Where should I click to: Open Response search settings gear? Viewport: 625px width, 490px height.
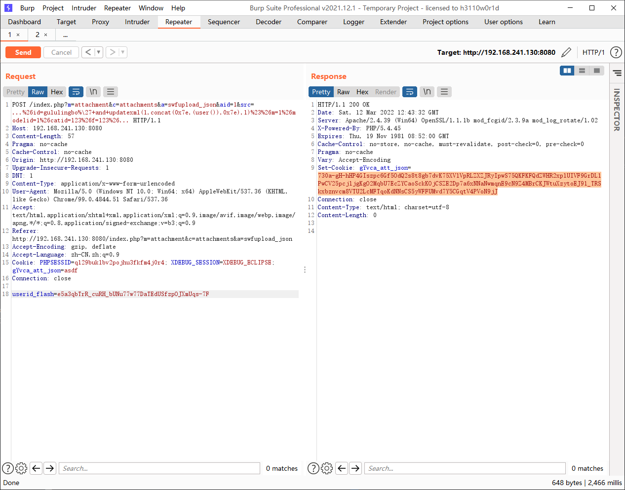pyautogui.click(x=327, y=468)
